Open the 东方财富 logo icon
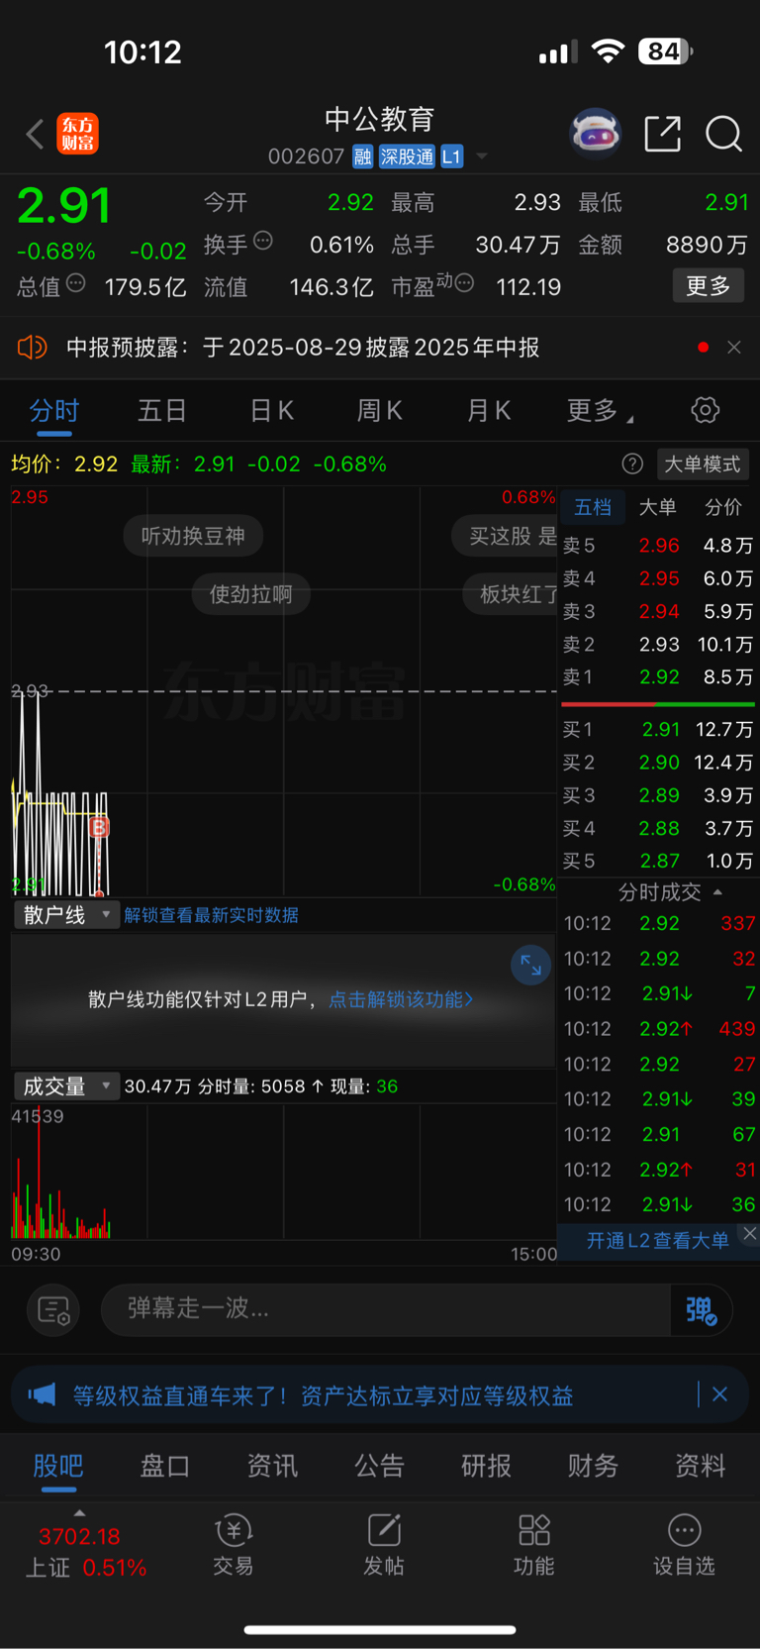The width and height of the screenshot is (760, 1649). click(x=77, y=134)
